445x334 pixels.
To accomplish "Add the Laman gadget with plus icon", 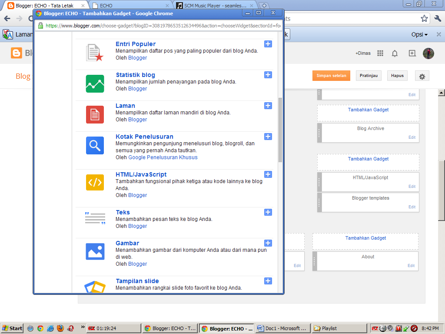I will coord(268,106).
